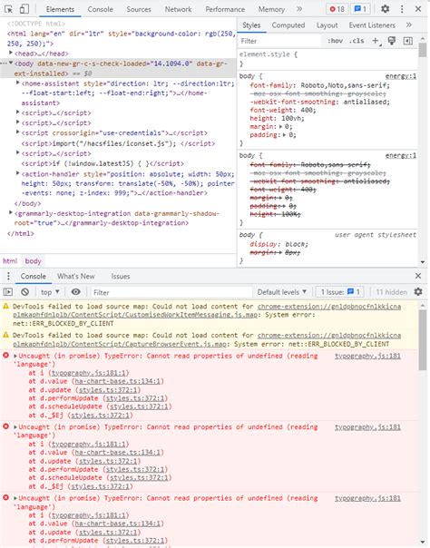Show the console sidebar icon

click(7, 292)
